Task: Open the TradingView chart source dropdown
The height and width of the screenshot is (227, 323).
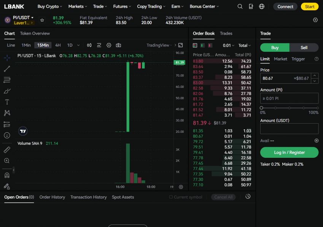Action: [159, 45]
